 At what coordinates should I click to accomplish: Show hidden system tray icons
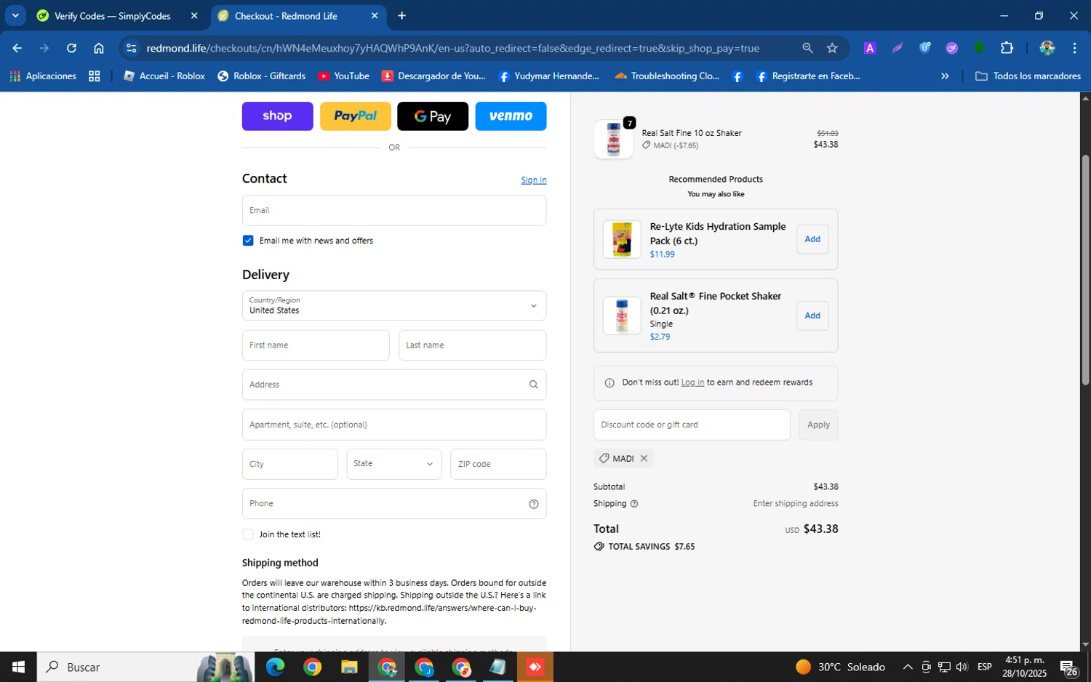click(908, 667)
